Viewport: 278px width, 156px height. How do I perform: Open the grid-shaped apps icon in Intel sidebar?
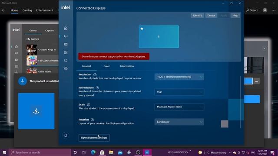[x=66, y=52]
